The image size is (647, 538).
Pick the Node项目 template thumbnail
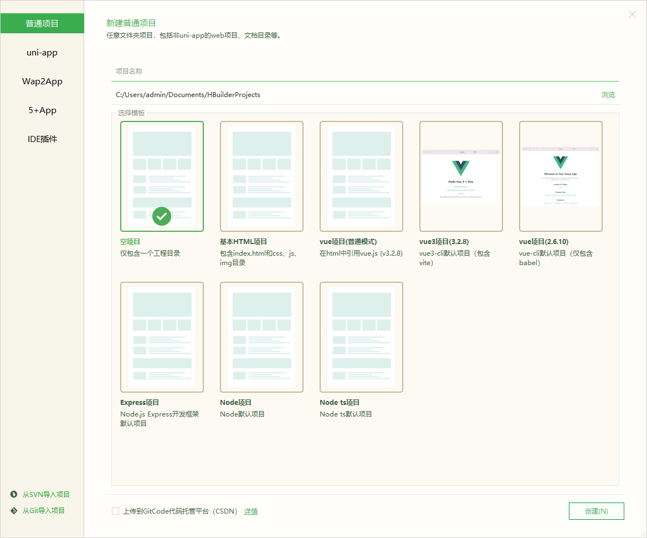(x=261, y=337)
